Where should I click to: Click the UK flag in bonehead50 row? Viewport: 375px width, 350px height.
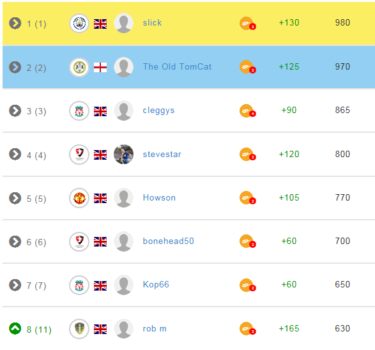point(100,241)
